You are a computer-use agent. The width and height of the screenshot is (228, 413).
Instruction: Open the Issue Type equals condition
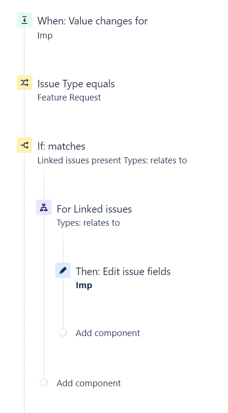76,84
